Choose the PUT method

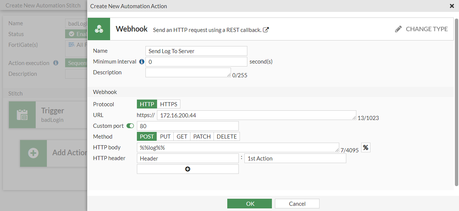click(x=165, y=137)
